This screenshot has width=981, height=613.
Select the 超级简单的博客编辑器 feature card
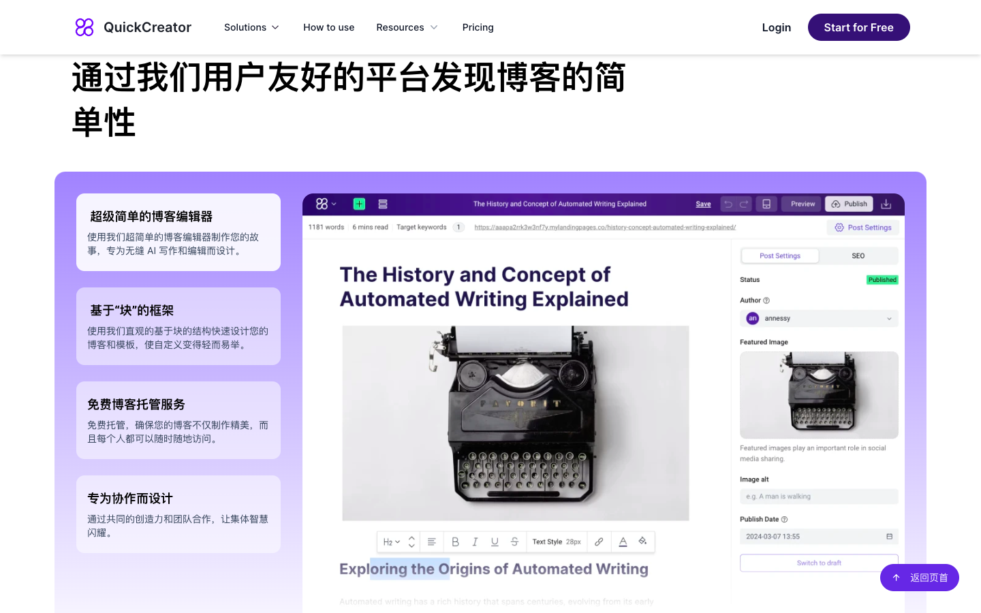coord(178,232)
